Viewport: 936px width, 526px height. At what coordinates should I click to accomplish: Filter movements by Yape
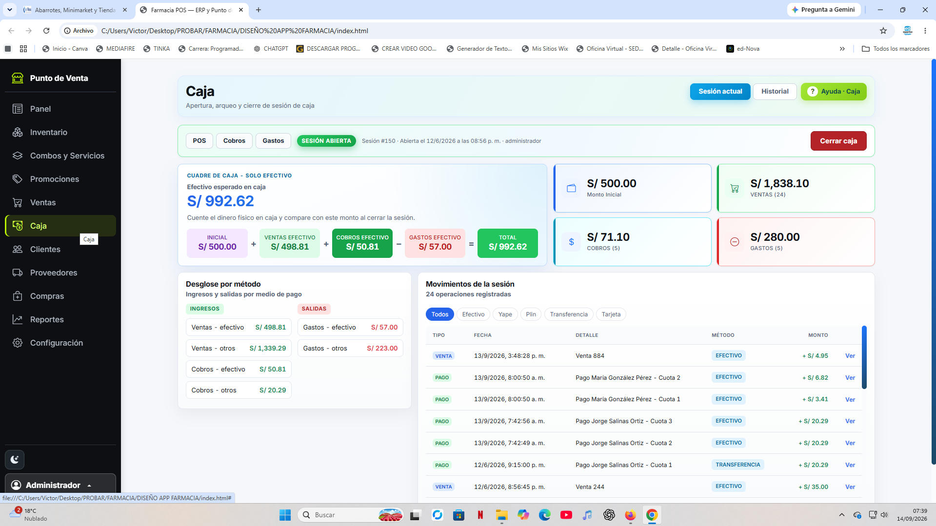click(505, 314)
